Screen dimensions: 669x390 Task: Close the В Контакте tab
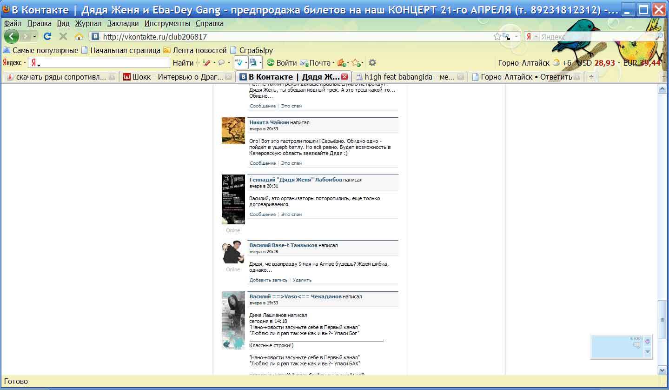pos(344,77)
